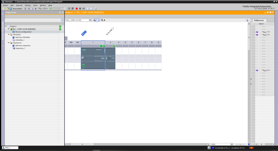This screenshot has width=278, height=151.
Task: Click the Save project button
Action: [16, 8]
